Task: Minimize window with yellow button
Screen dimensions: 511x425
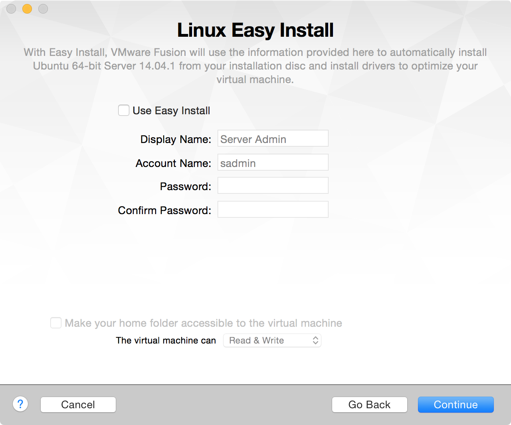Action: click(27, 8)
